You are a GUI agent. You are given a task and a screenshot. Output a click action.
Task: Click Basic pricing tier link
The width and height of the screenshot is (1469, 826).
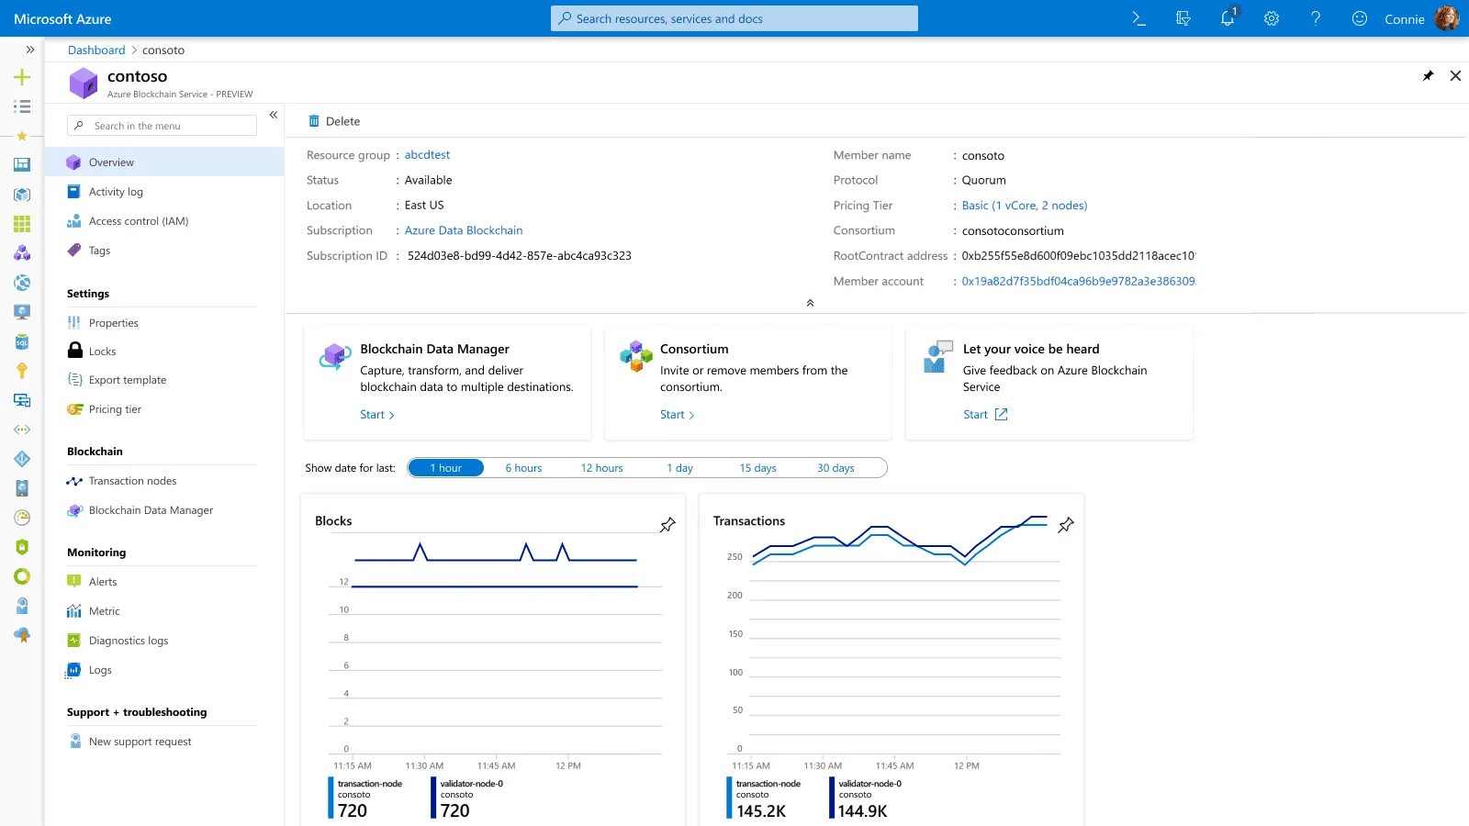pos(1025,206)
